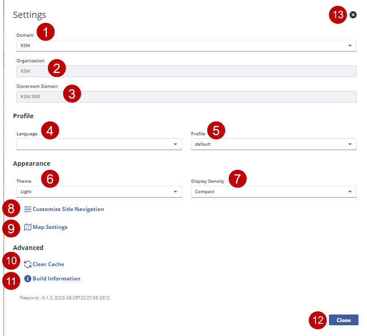Expand the Profile dropdown arrow

tap(350, 144)
